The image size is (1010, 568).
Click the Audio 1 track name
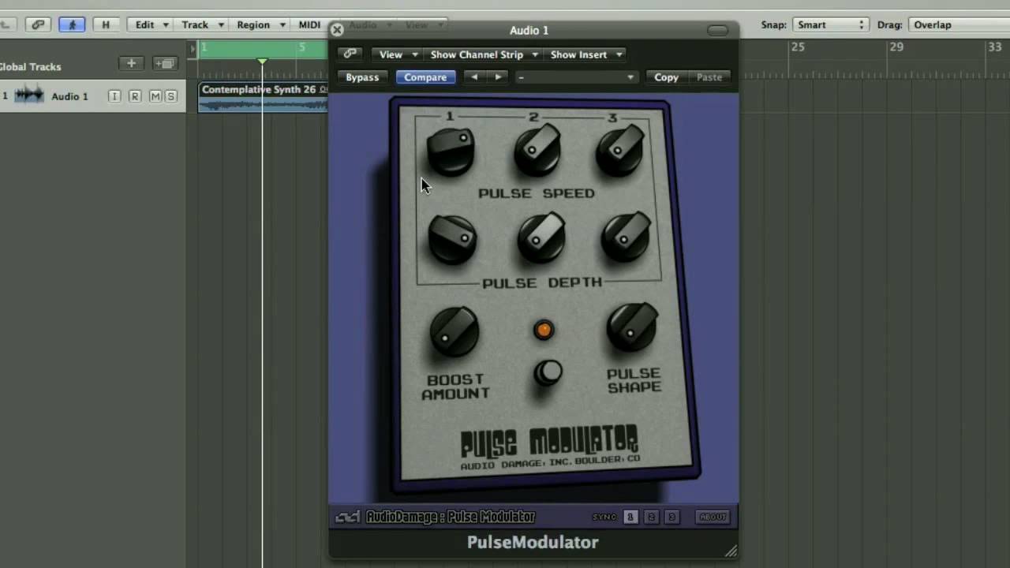point(70,96)
